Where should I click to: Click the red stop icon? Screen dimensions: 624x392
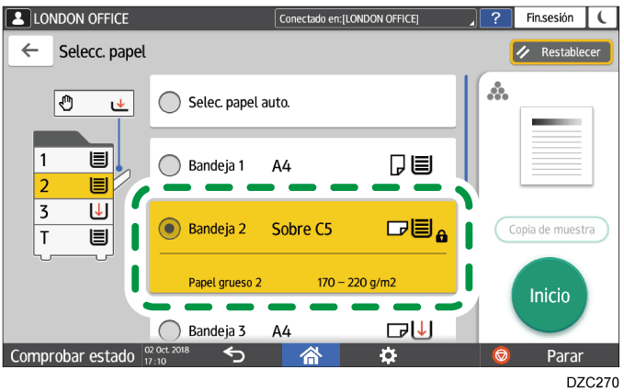click(x=502, y=356)
